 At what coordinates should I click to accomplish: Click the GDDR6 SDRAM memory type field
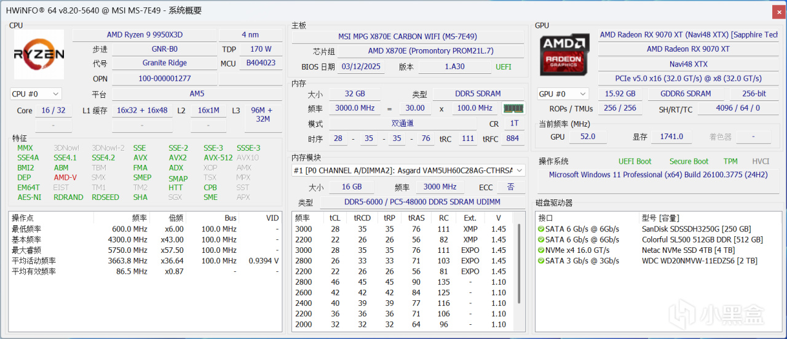(686, 94)
